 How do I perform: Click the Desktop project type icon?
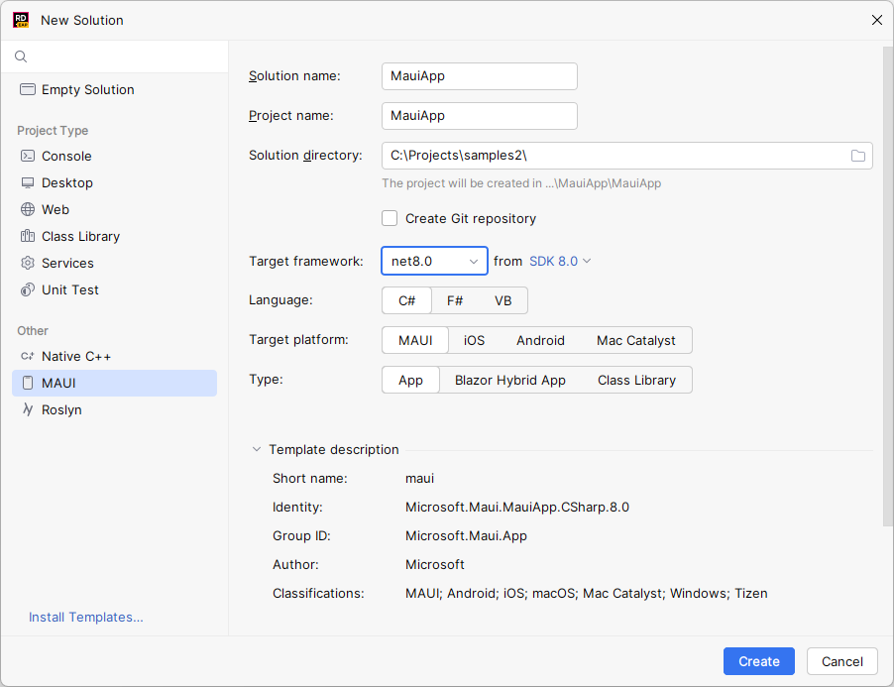pyautogui.click(x=30, y=182)
